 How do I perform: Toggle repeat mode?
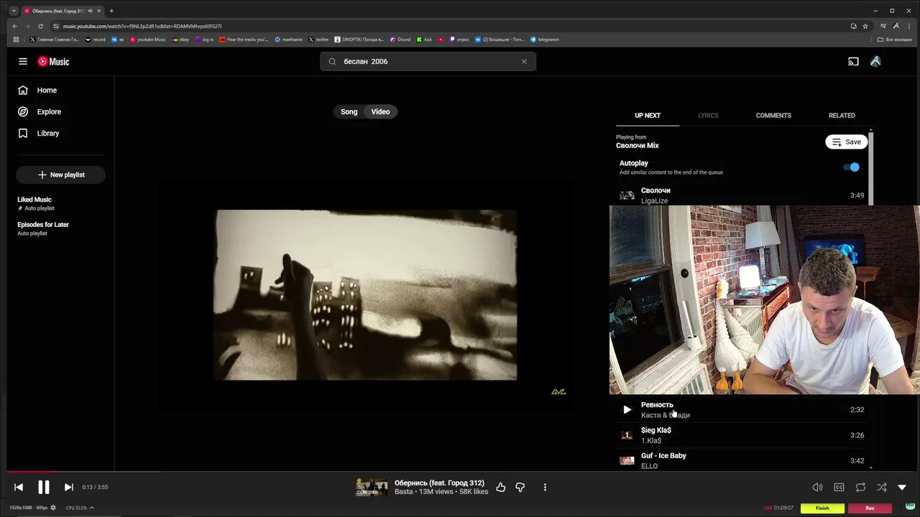(x=860, y=488)
